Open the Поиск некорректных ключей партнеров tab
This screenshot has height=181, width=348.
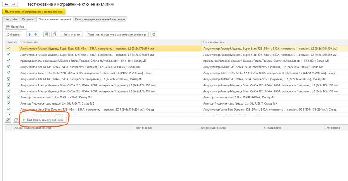(100, 19)
